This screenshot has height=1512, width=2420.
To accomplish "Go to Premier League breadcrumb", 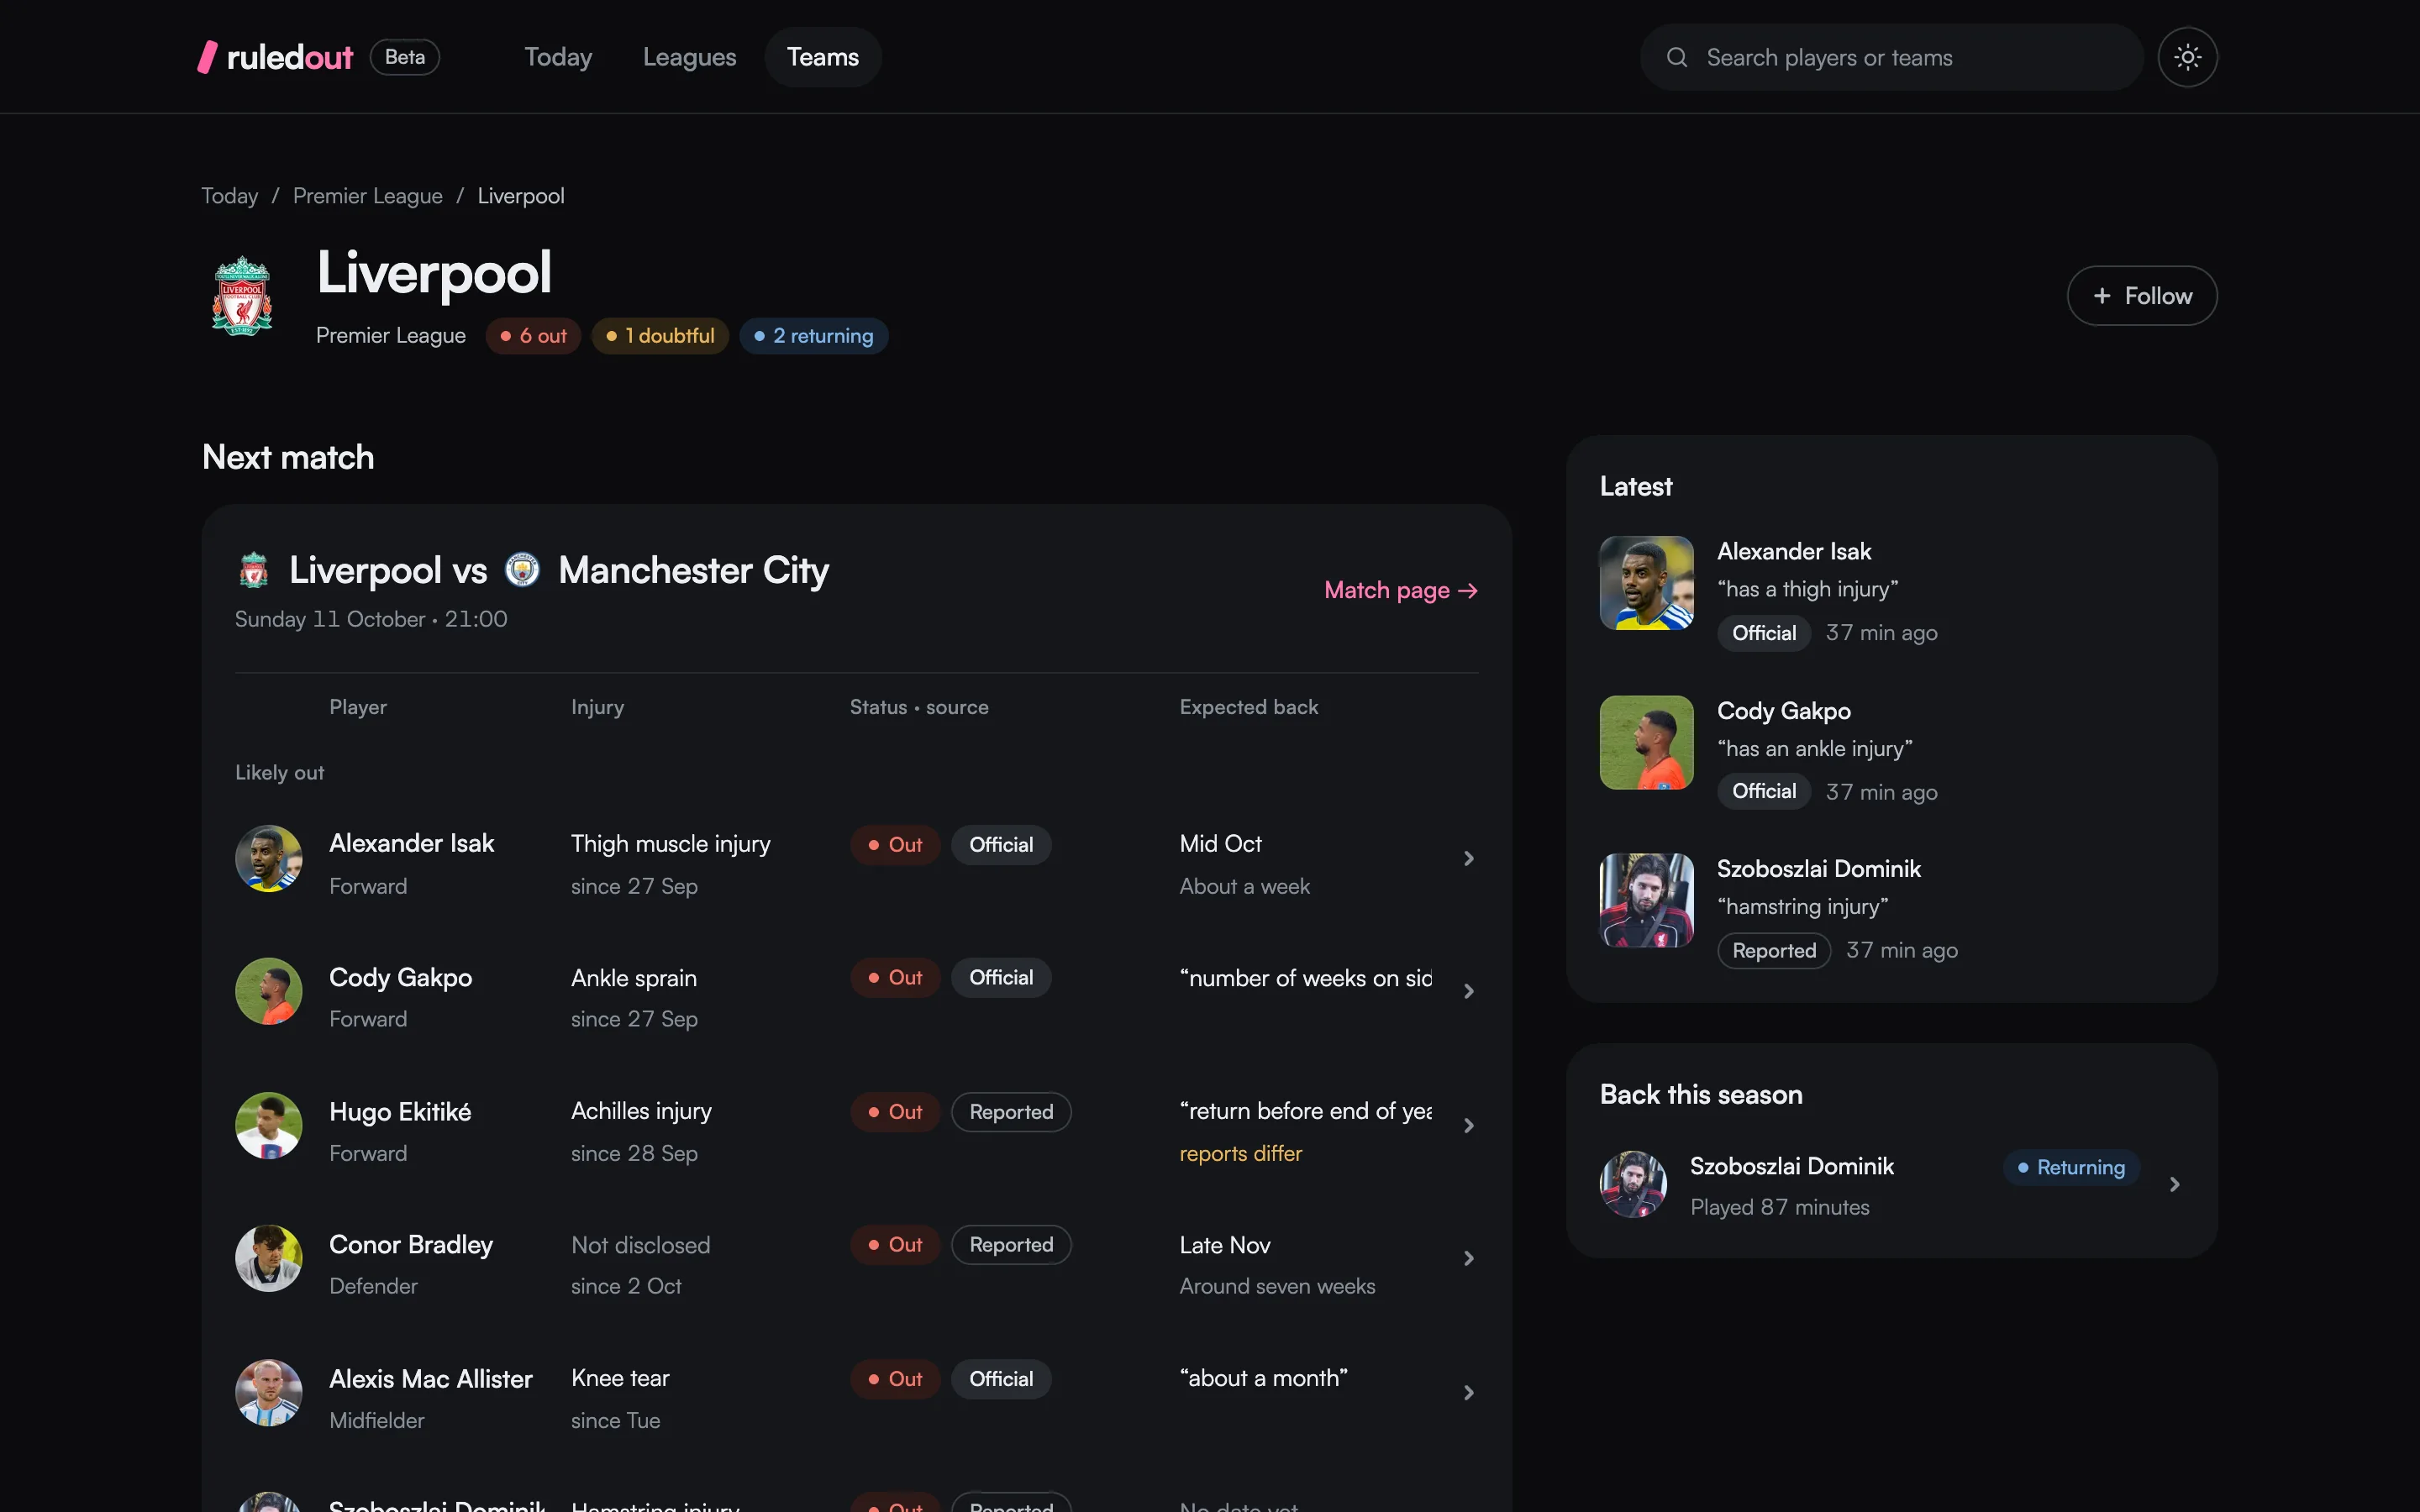I will coord(367,196).
